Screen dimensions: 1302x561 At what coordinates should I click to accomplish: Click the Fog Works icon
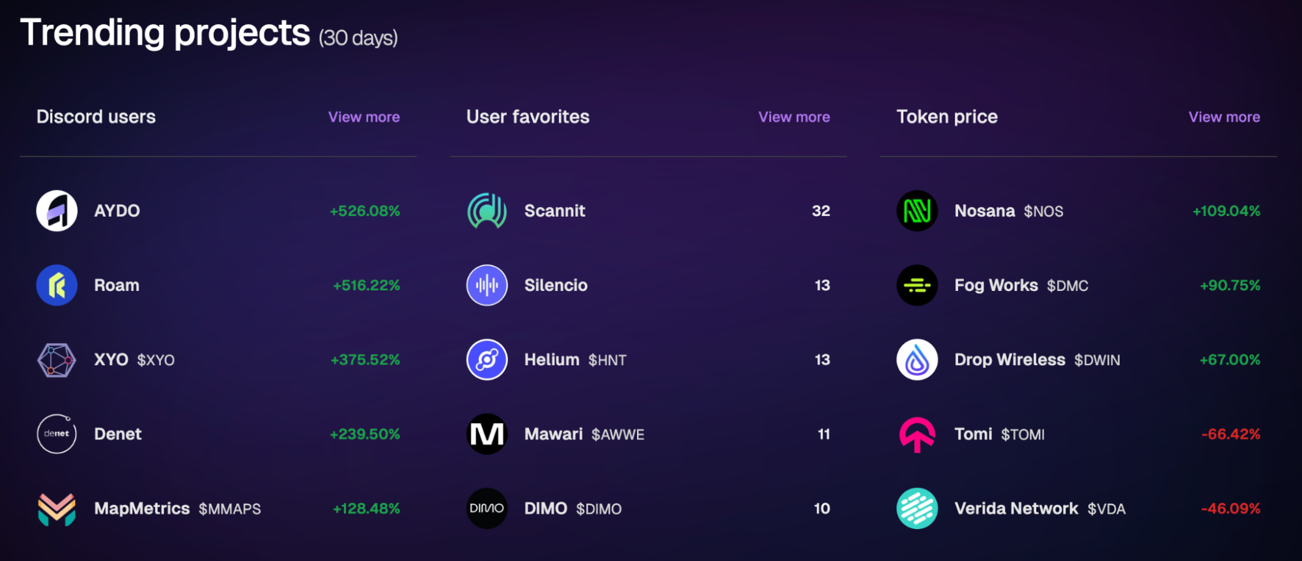tap(917, 285)
